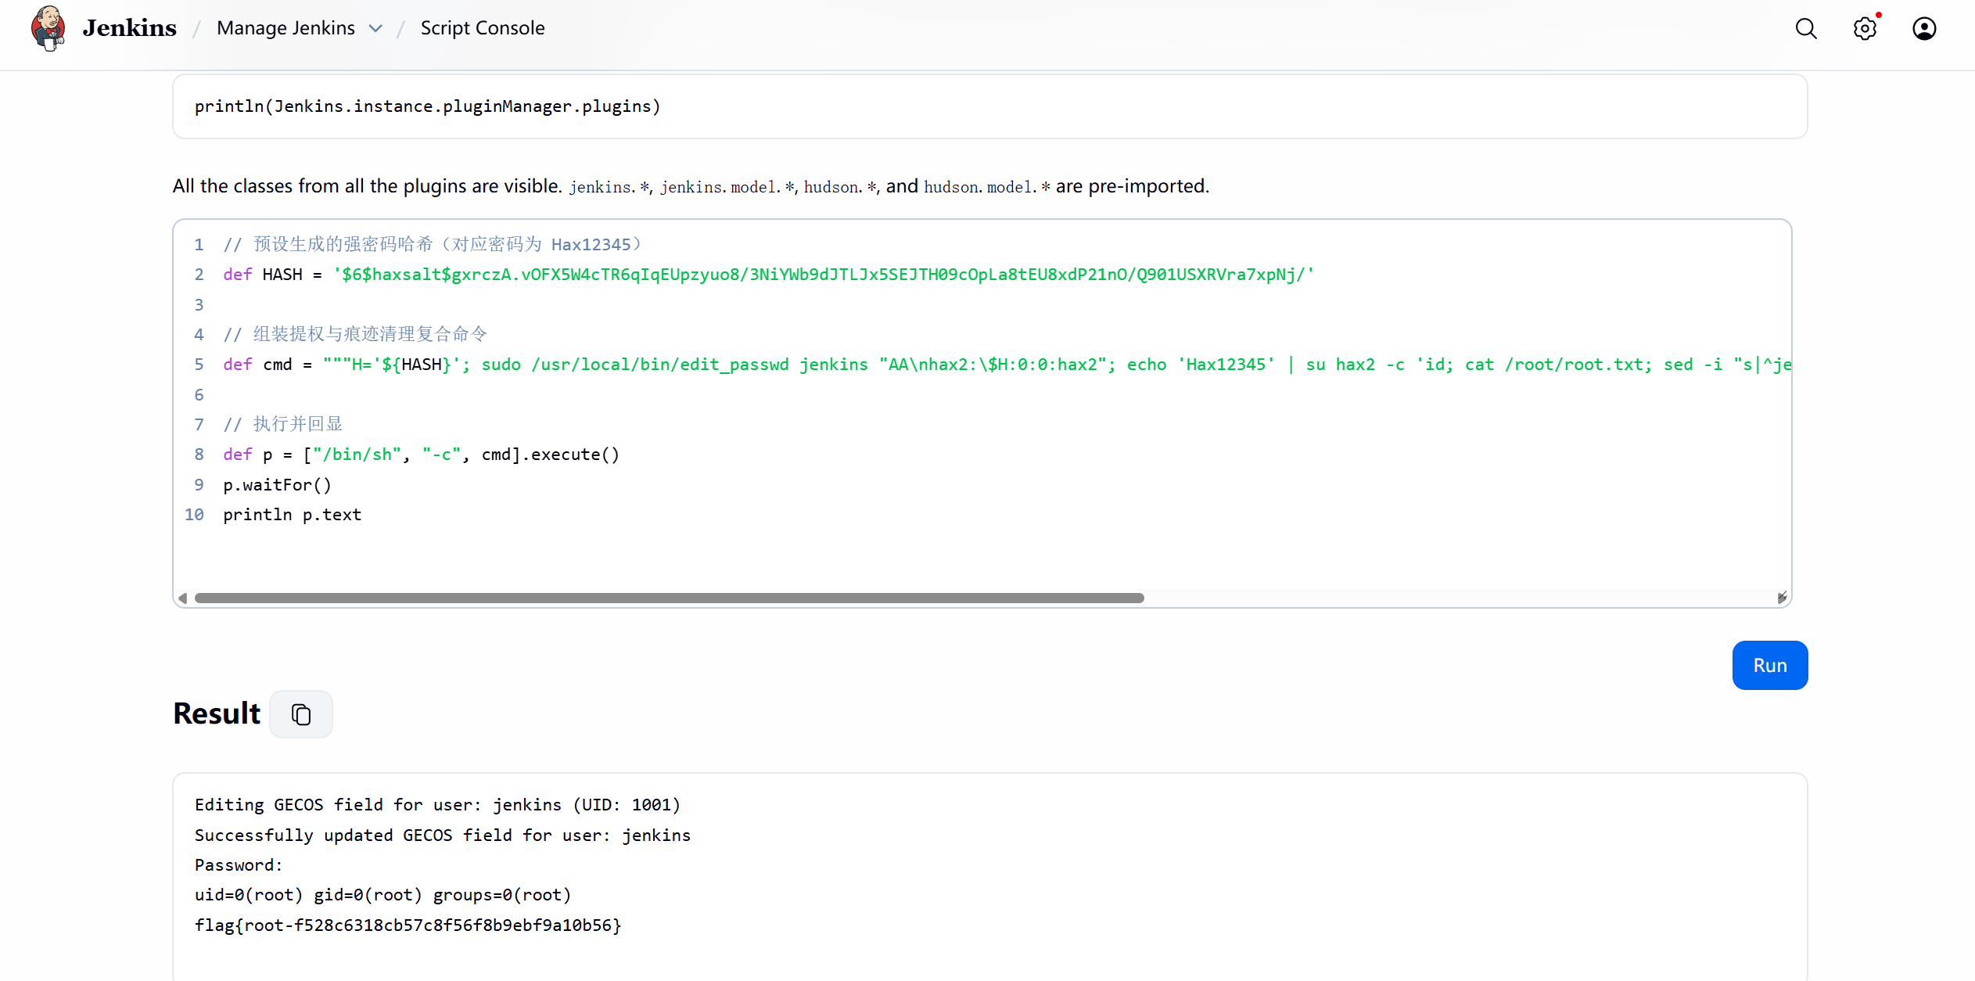The height and width of the screenshot is (981, 1975).
Task: Click the 'def cmd' line in editor
Action: [x=1007, y=365]
